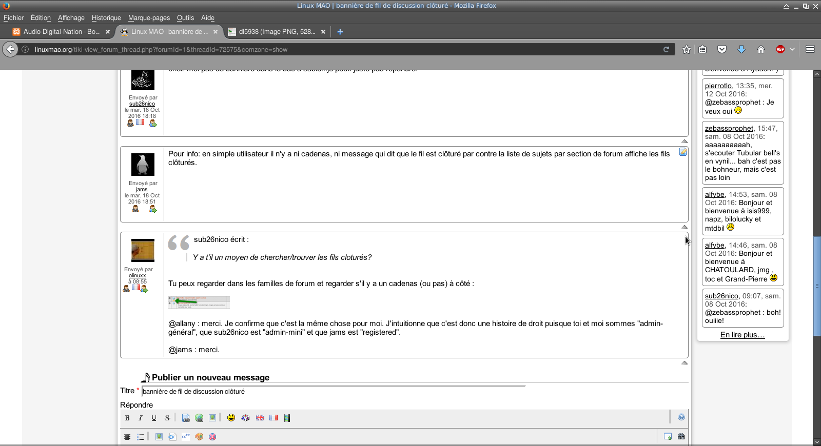Jump to top arrow below sub26nico's post

tap(685, 141)
